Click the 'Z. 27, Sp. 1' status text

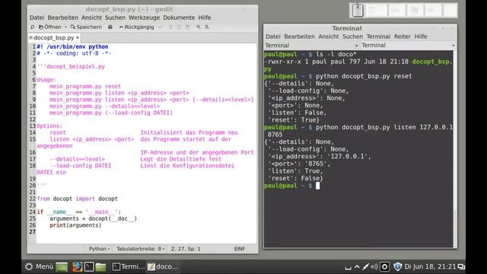pos(186,249)
